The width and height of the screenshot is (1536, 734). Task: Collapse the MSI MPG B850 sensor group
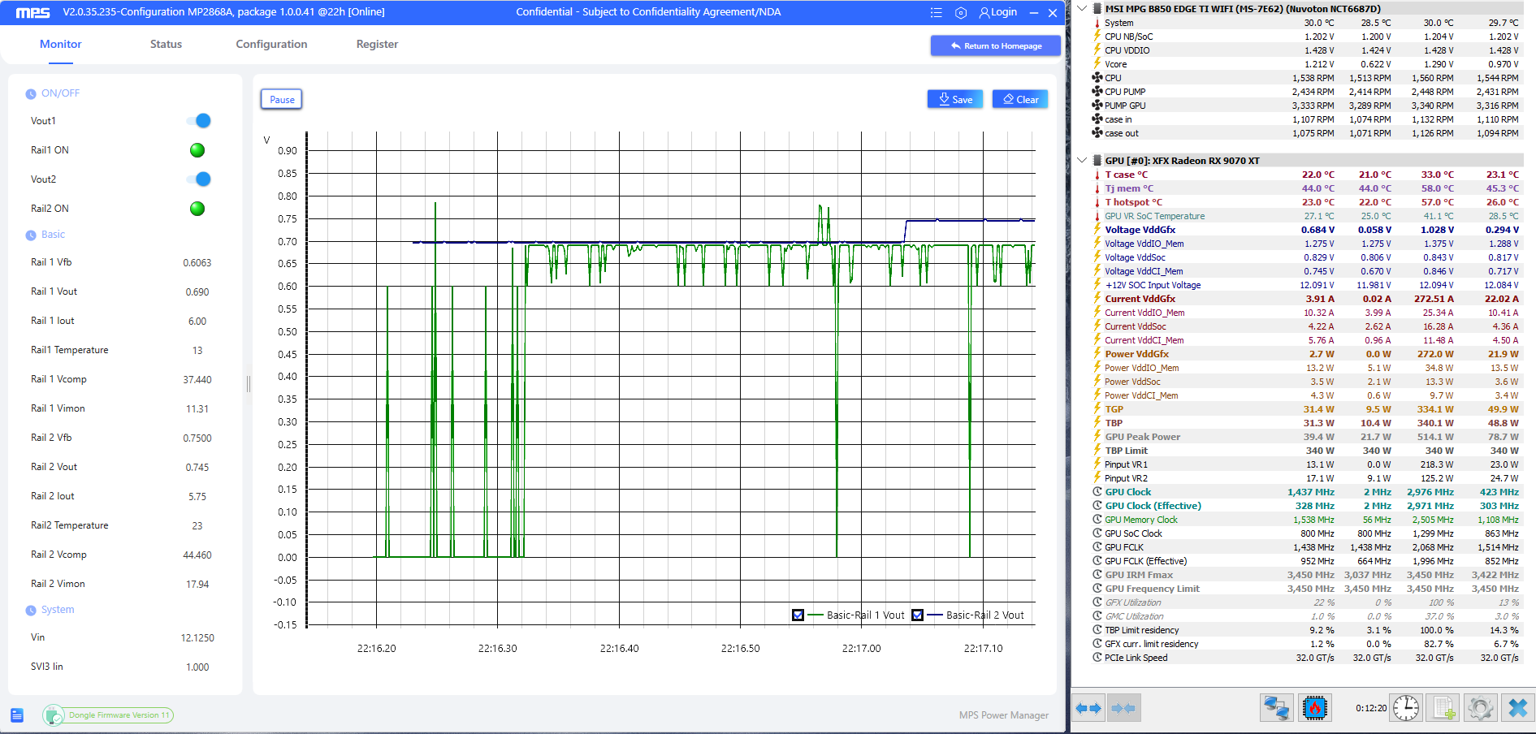click(1082, 9)
